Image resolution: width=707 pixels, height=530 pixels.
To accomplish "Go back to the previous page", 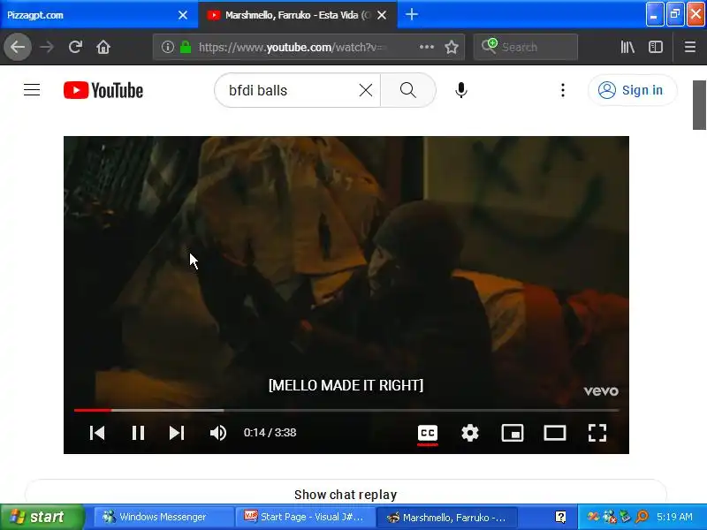I will (x=18, y=47).
